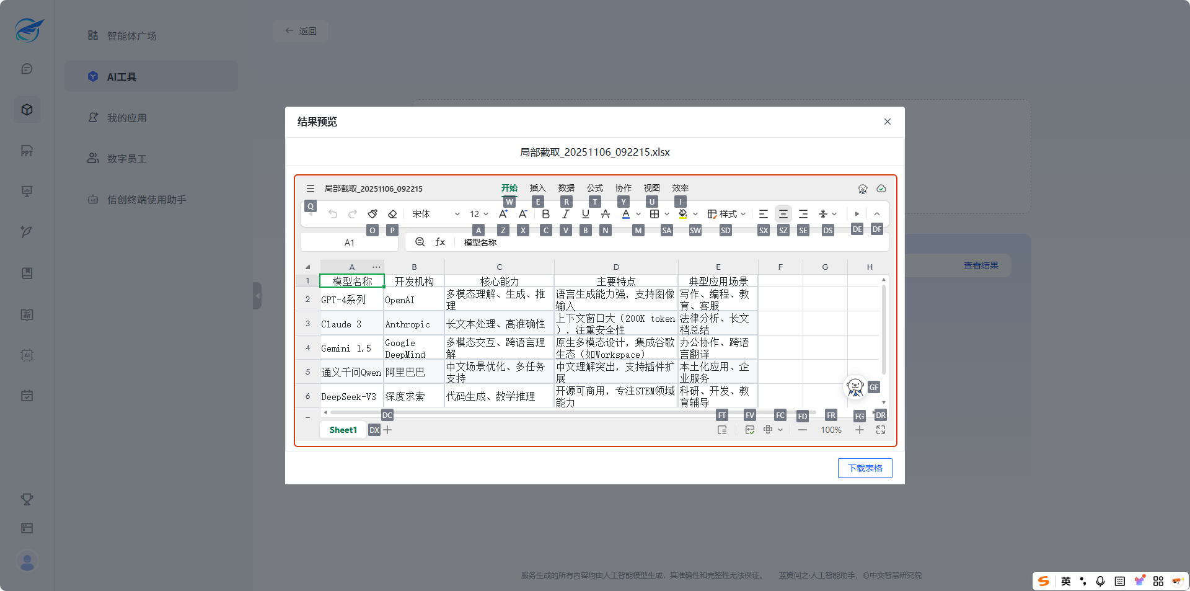1190x591 pixels.
Task: Collapse the toolbar ribbon with the chevron
Action: point(877,214)
